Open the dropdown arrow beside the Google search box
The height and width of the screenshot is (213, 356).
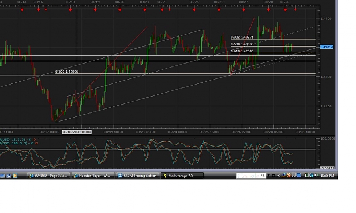269,175
